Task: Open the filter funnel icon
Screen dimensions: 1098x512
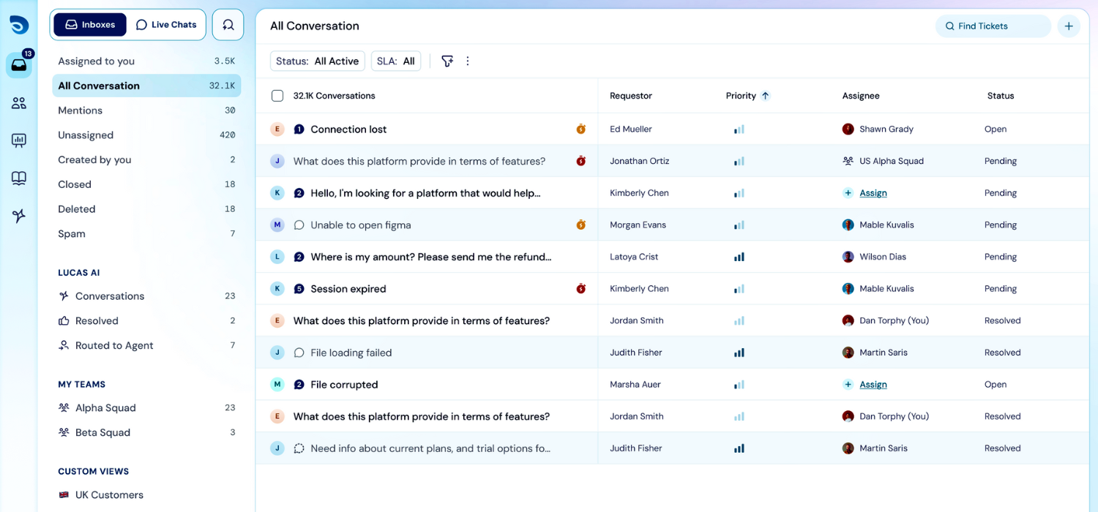Action: pyautogui.click(x=447, y=61)
